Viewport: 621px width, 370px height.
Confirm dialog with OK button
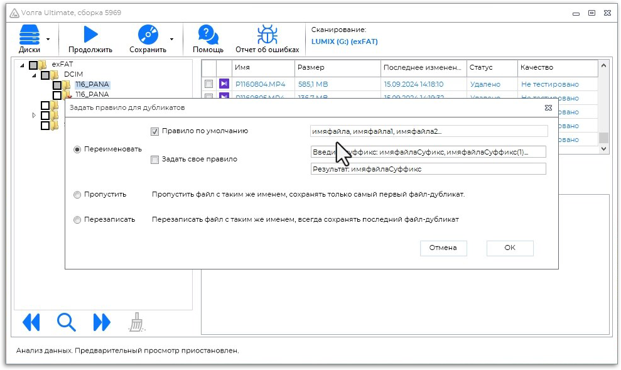[510, 248]
